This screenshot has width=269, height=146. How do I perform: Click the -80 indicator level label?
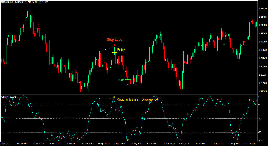(260, 132)
